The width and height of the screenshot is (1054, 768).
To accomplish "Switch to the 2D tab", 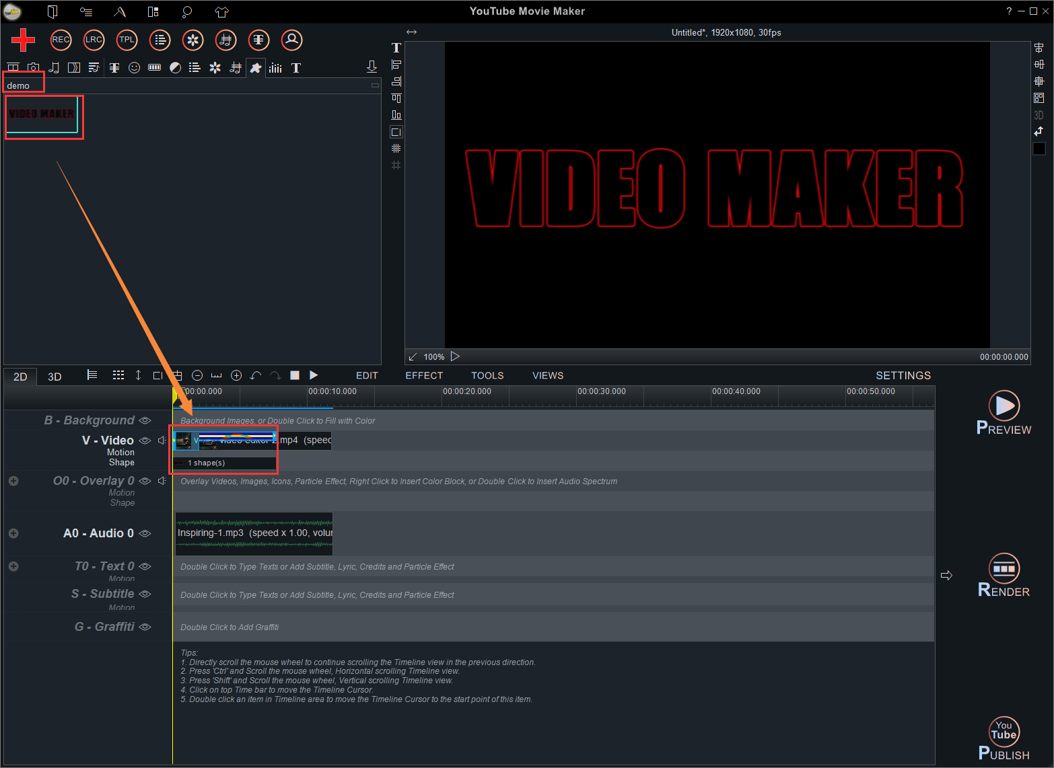I will tap(20, 377).
